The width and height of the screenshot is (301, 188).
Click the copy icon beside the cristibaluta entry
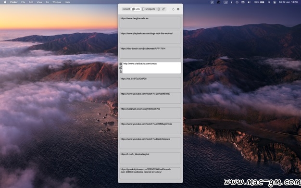(121, 68)
